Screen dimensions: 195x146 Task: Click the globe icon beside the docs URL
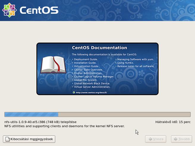pos(74,92)
